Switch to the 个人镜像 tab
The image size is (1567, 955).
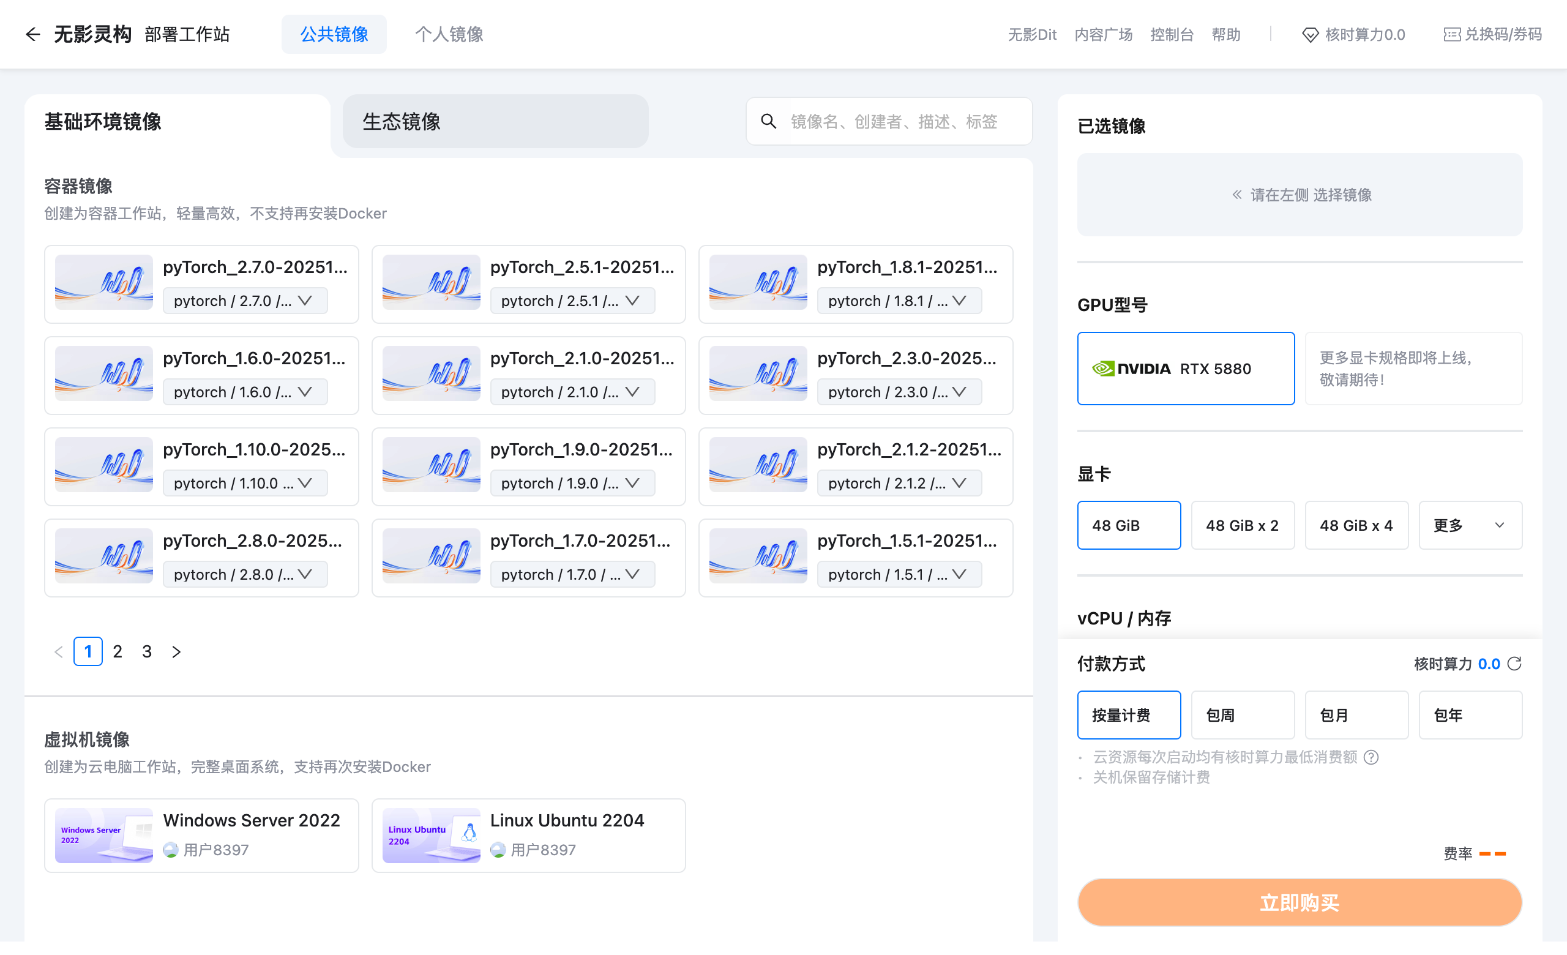tap(449, 34)
